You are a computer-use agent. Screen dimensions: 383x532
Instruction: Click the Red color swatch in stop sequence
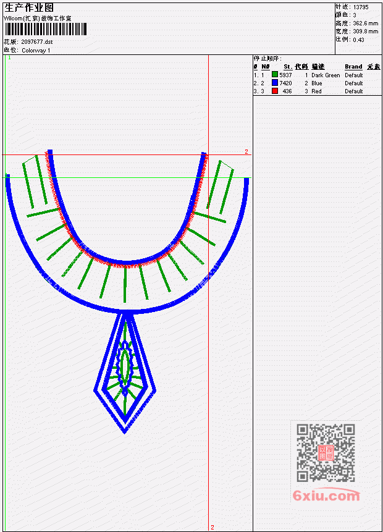coord(275,91)
